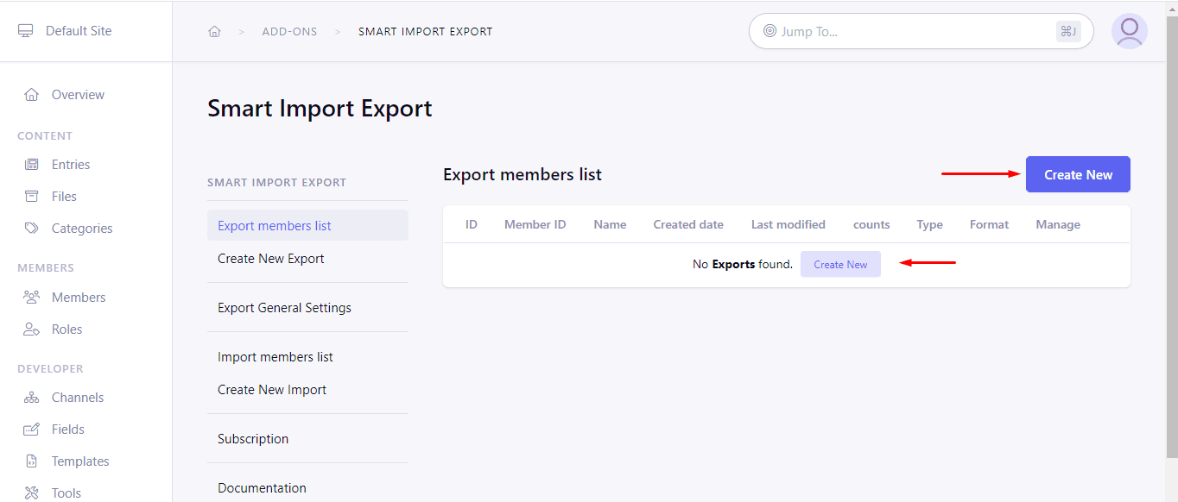Go to Export General Settings
This screenshot has height=502, width=1178.
(x=284, y=307)
